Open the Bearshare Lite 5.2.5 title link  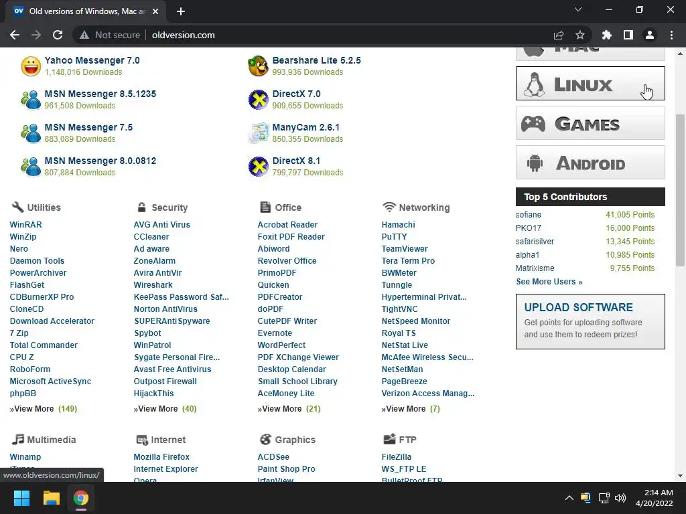coord(316,60)
